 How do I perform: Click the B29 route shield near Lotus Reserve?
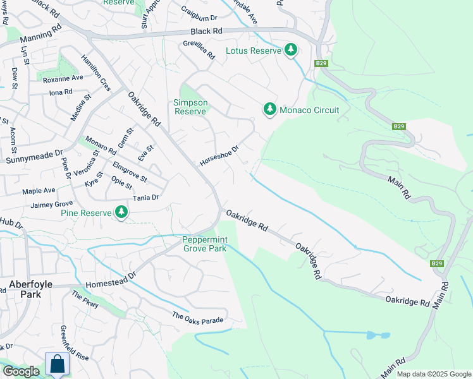pyautogui.click(x=321, y=63)
